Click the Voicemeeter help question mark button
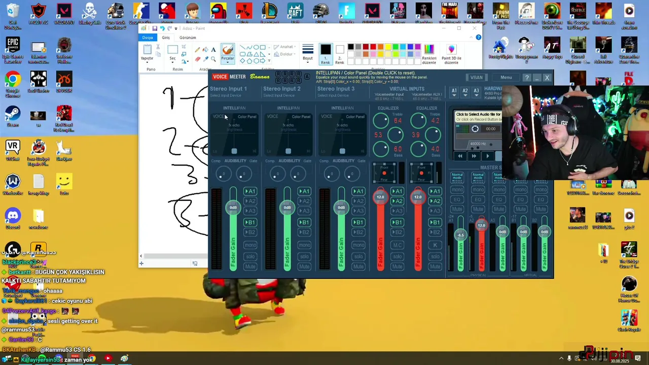649x365 pixels. coord(527,78)
